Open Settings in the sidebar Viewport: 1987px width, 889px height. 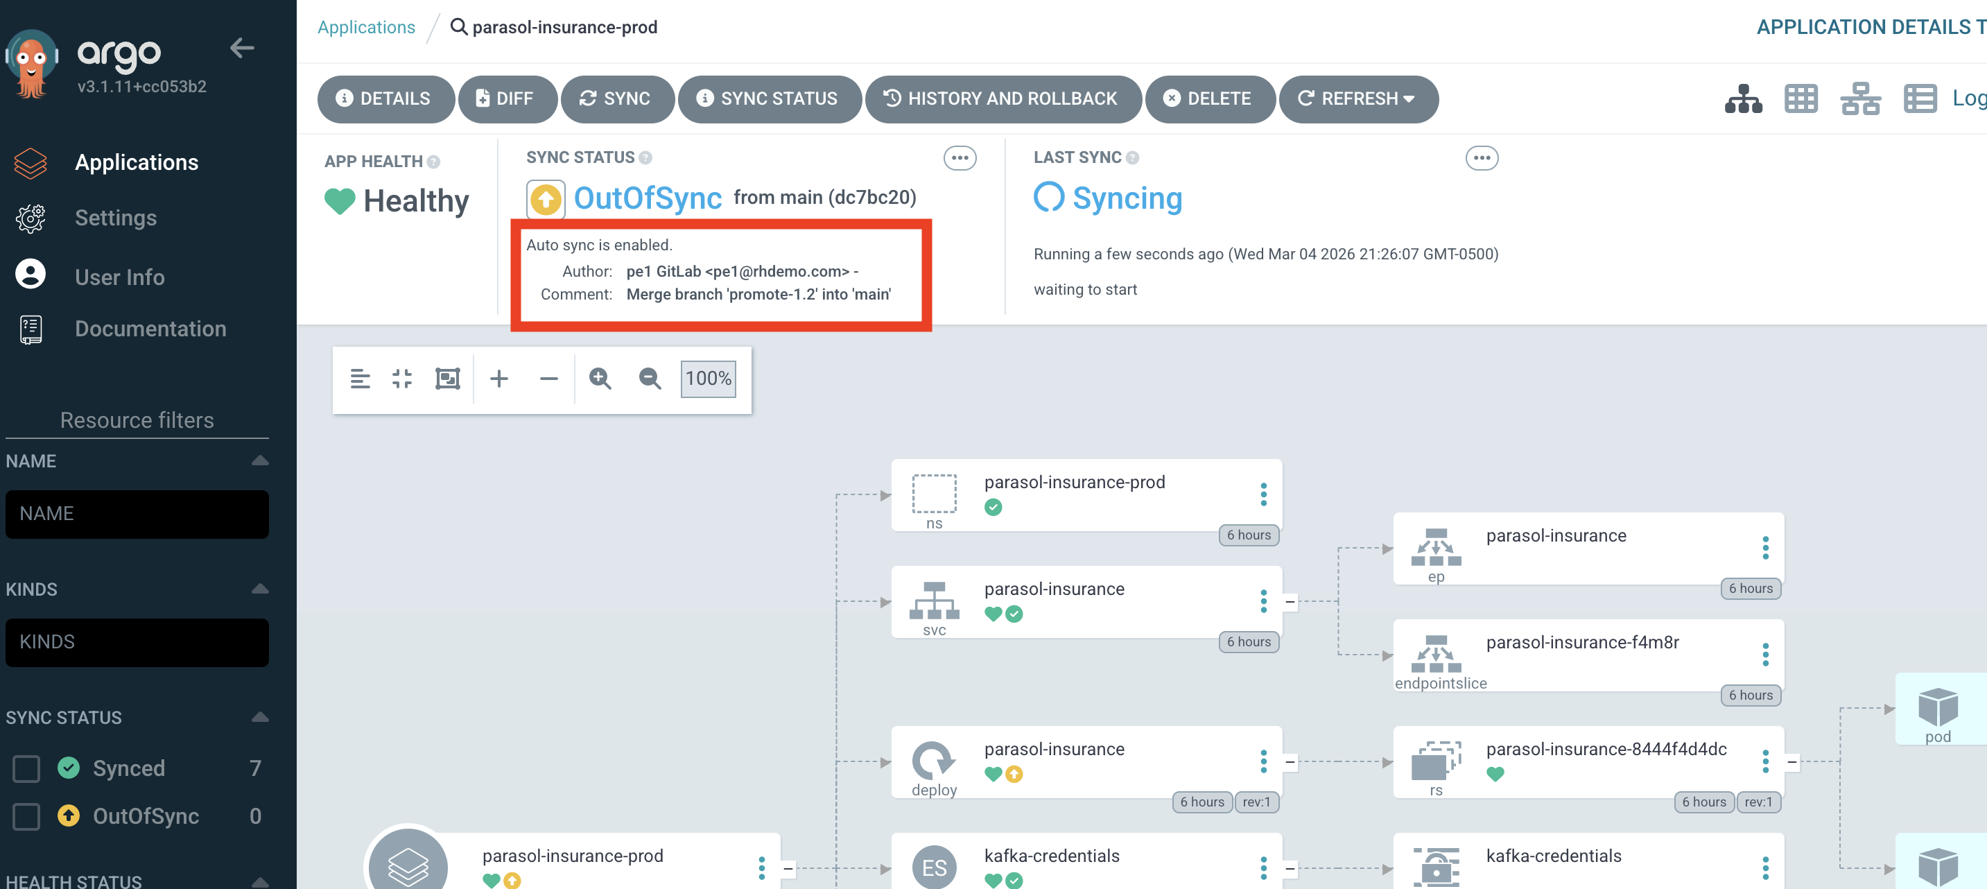(116, 218)
